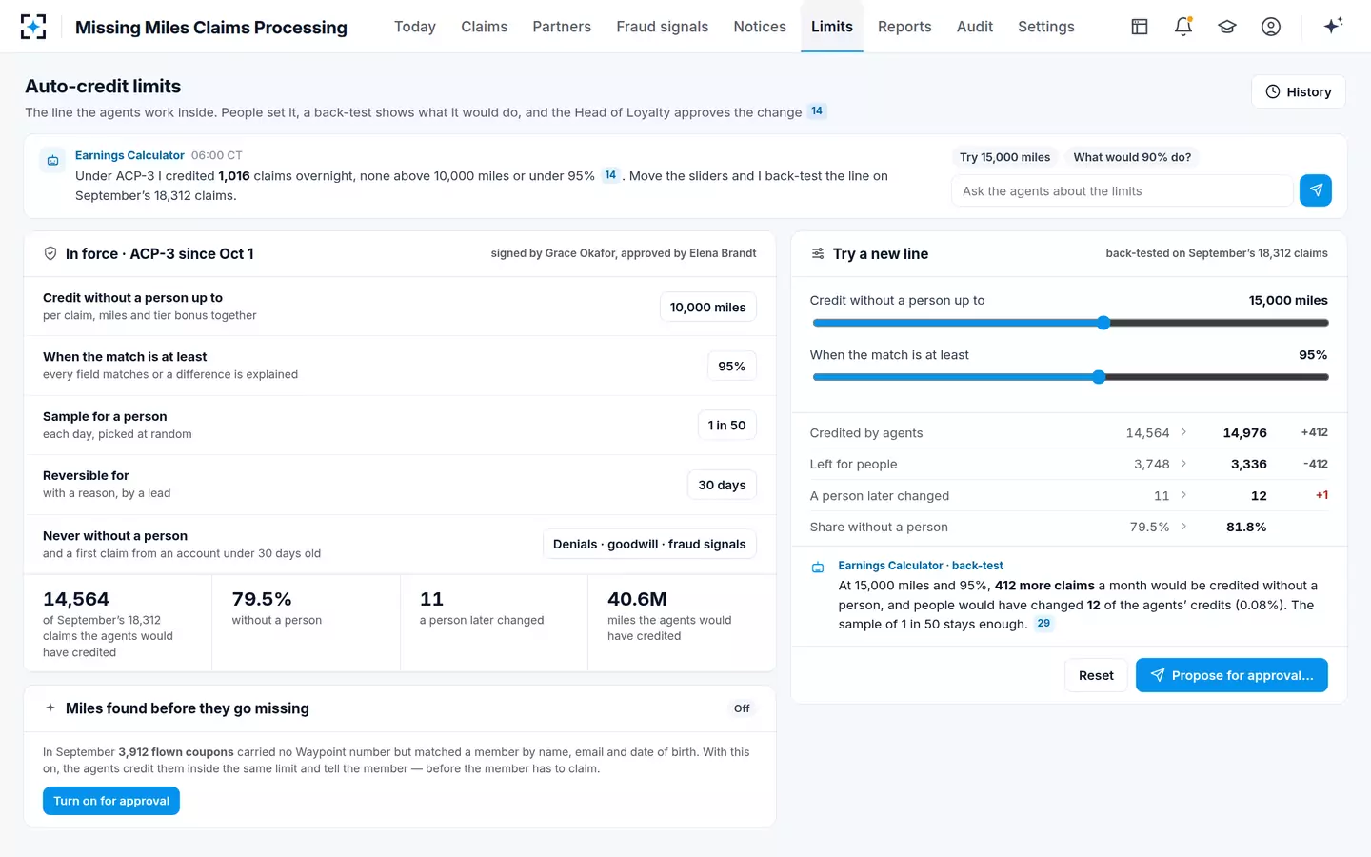Viewport: 1371px width, 857px height.
Task: Select the What would 90% do? suggestion
Action: (1132, 157)
